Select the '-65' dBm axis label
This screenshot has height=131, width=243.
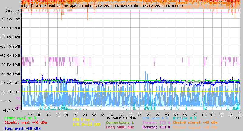pyautogui.click(x=3, y=46)
